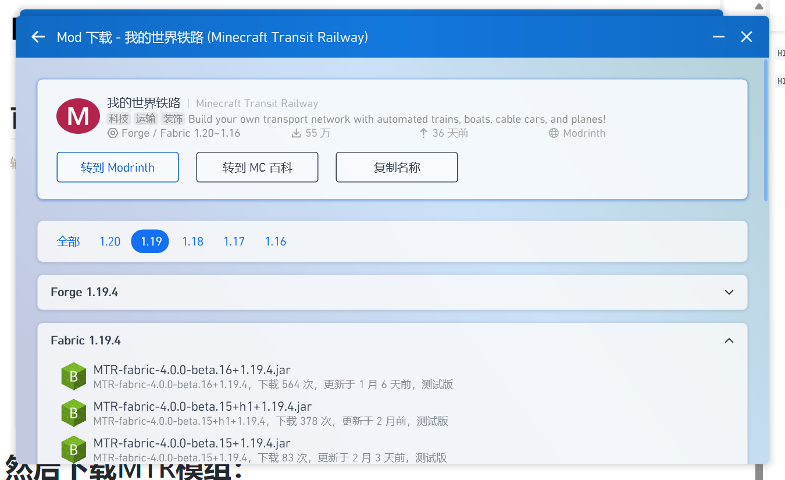The width and height of the screenshot is (785, 480).
Task: Click the loader icon beside Forge / Fabric
Action: coord(113,133)
